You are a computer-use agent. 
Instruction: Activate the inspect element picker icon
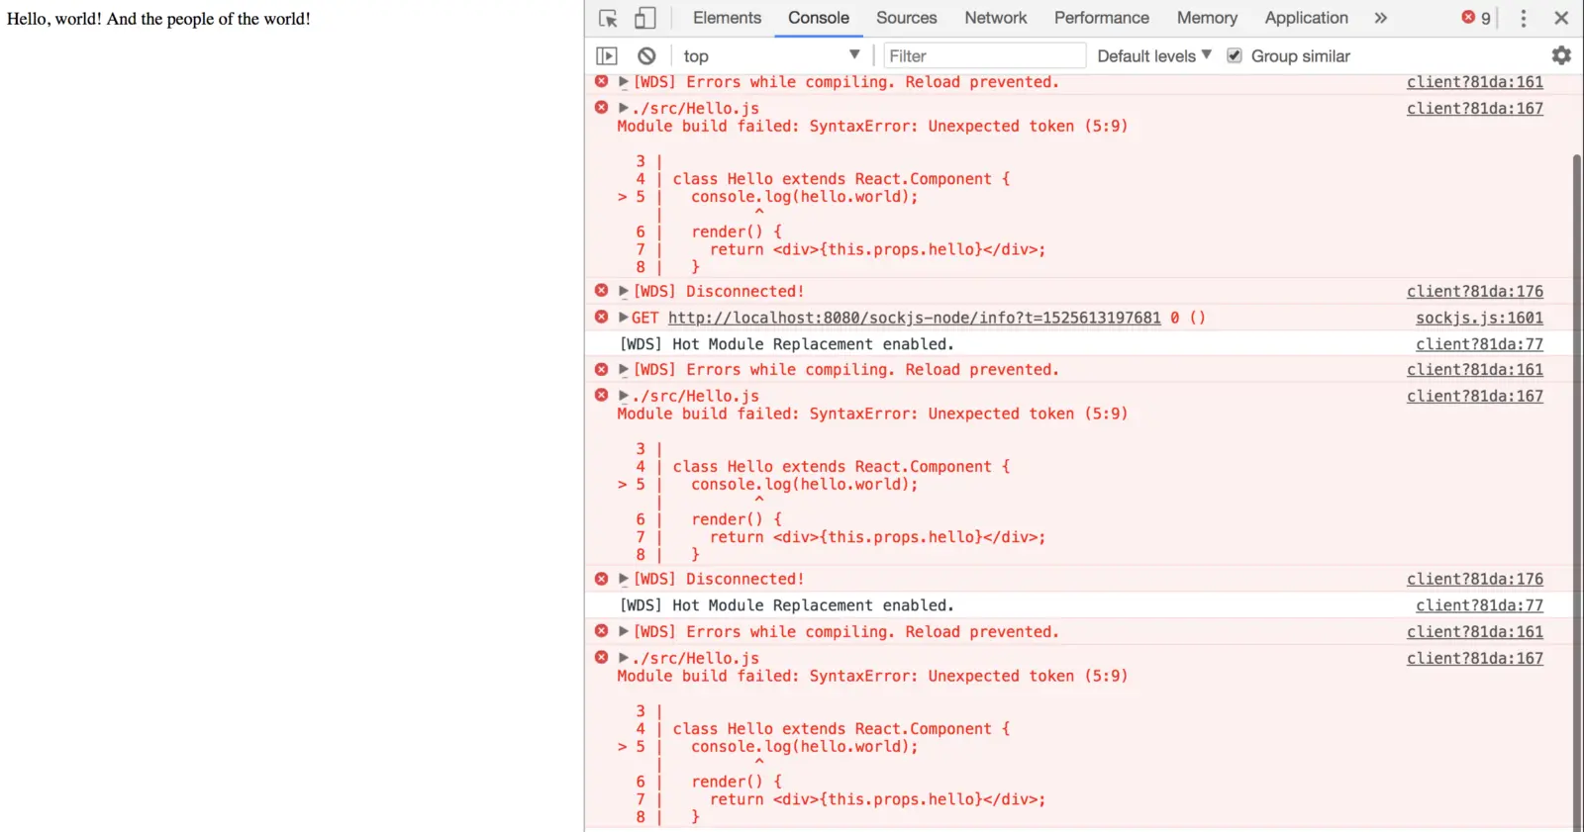[x=608, y=18]
